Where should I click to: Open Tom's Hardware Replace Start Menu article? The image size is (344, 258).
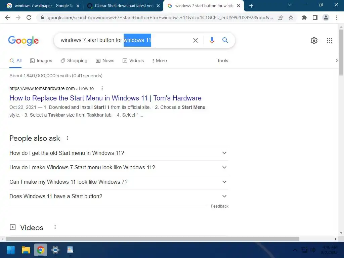coord(105,98)
